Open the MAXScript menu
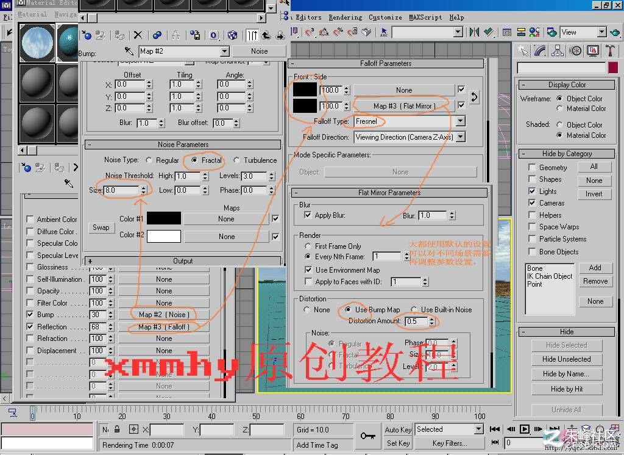The width and height of the screenshot is (624, 455). coord(425,17)
